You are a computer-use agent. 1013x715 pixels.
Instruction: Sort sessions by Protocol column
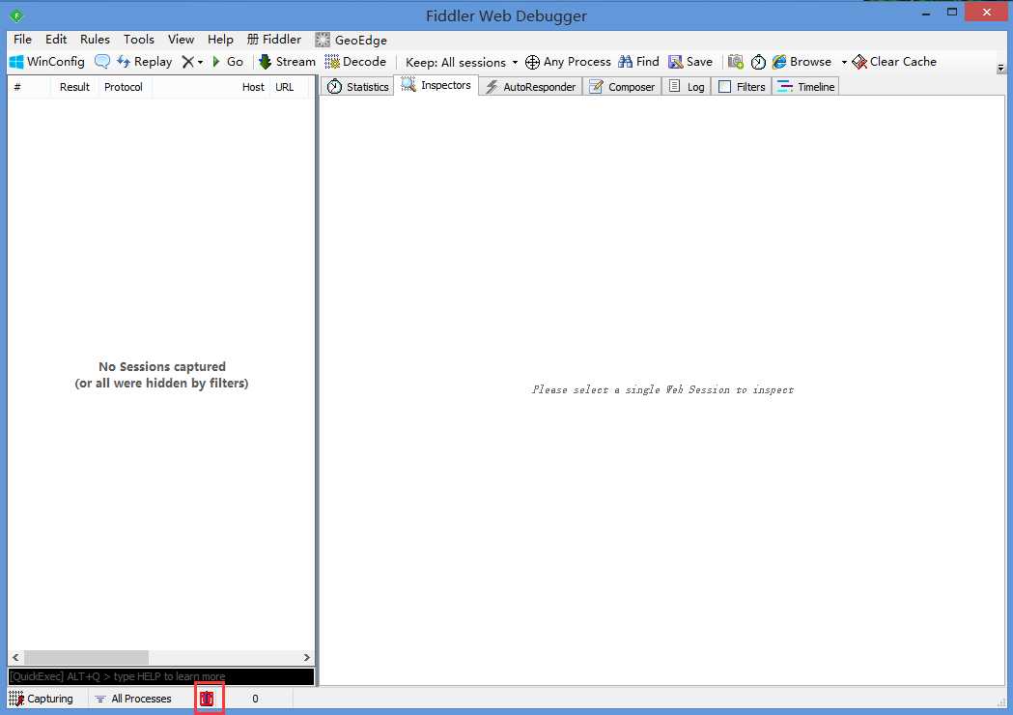click(x=124, y=87)
